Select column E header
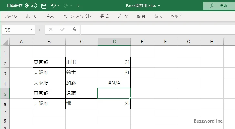Image resolution: width=235 pixels, height=129 pixels. [x=142, y=42]
